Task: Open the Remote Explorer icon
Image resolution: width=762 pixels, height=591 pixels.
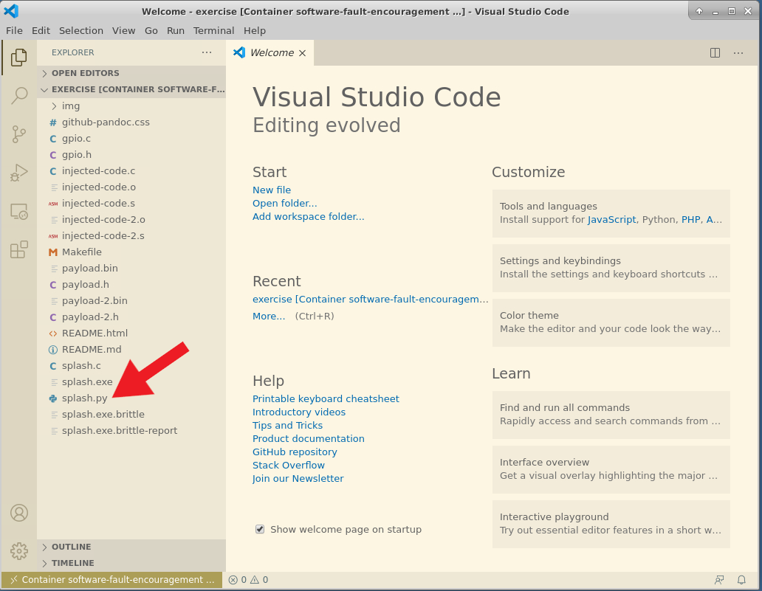Action: [x=19, y=212]
